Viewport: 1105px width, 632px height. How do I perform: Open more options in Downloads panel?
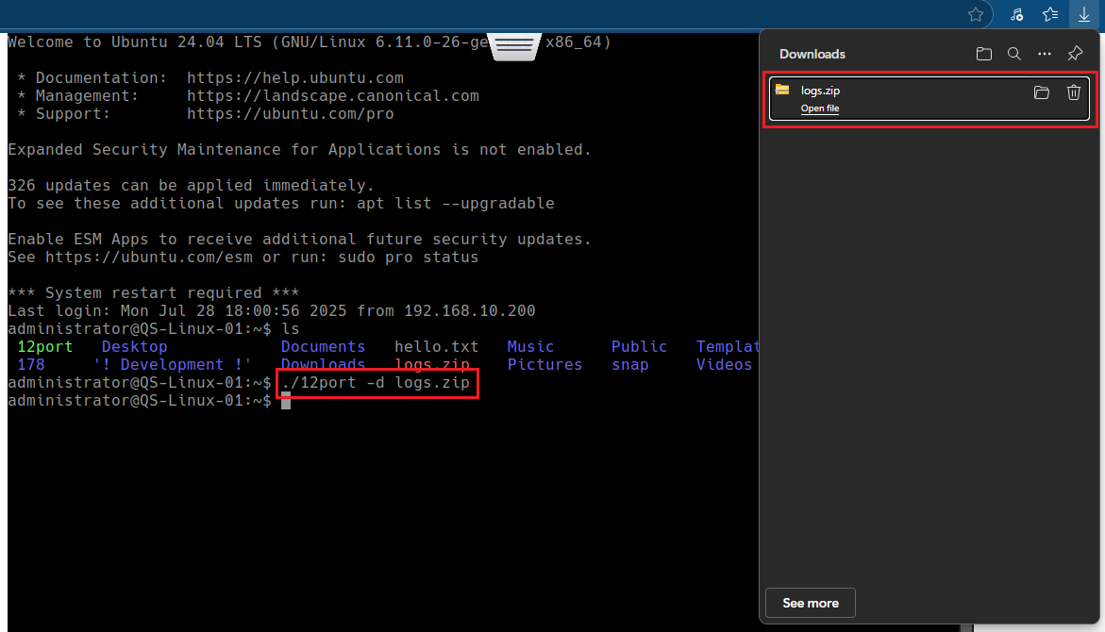click(x=1044, y=54)
